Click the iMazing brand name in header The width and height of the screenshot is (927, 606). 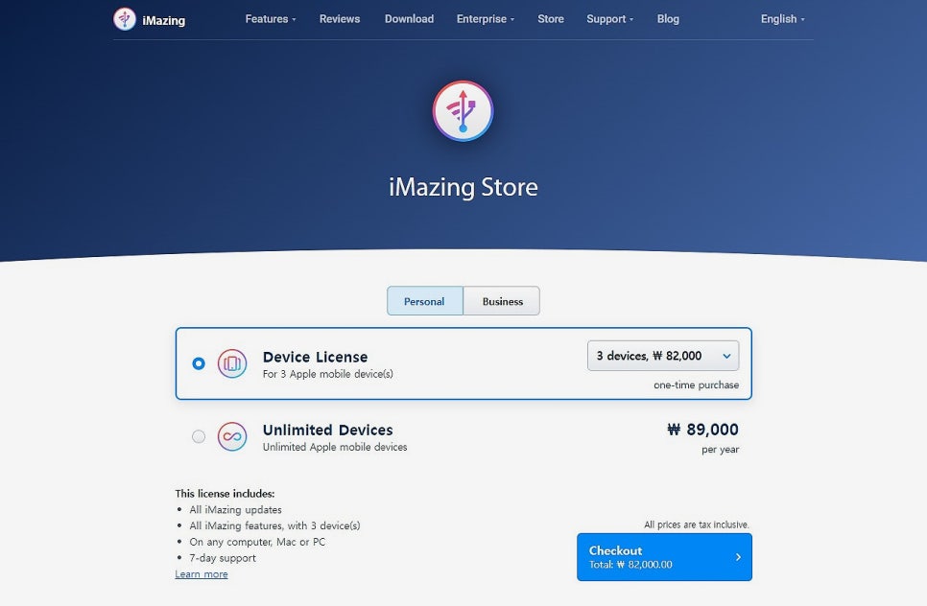pos(164,21)
